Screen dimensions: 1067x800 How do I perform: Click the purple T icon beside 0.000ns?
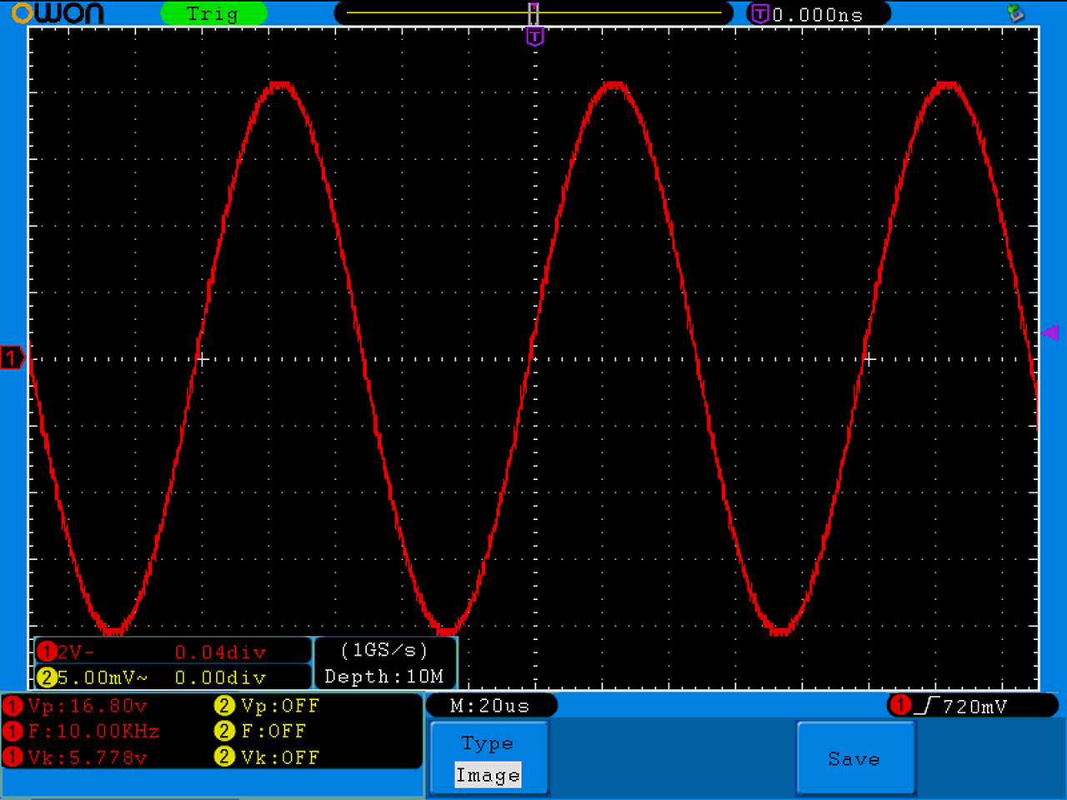tap(759, 13)
